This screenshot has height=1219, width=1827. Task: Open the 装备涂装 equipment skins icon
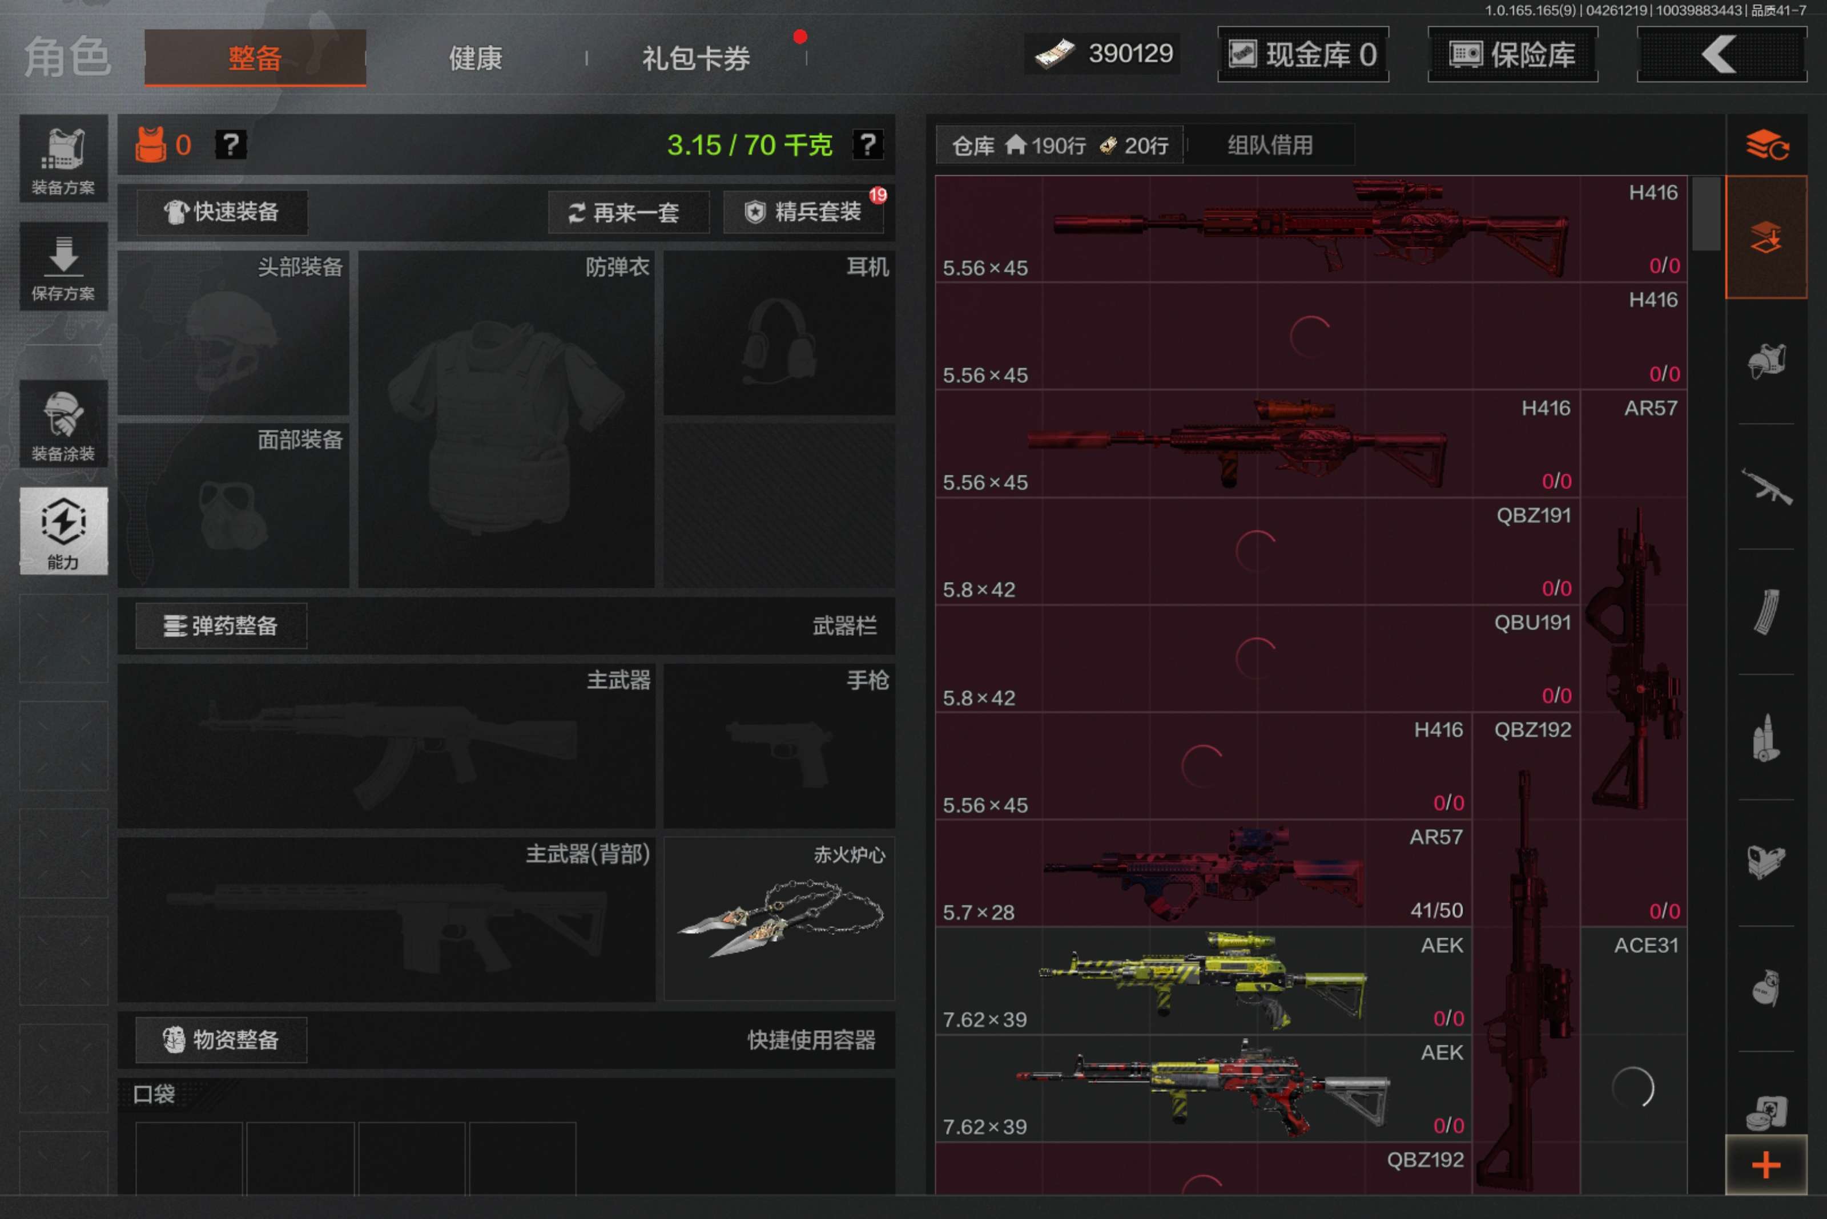[x=63, y=425]
